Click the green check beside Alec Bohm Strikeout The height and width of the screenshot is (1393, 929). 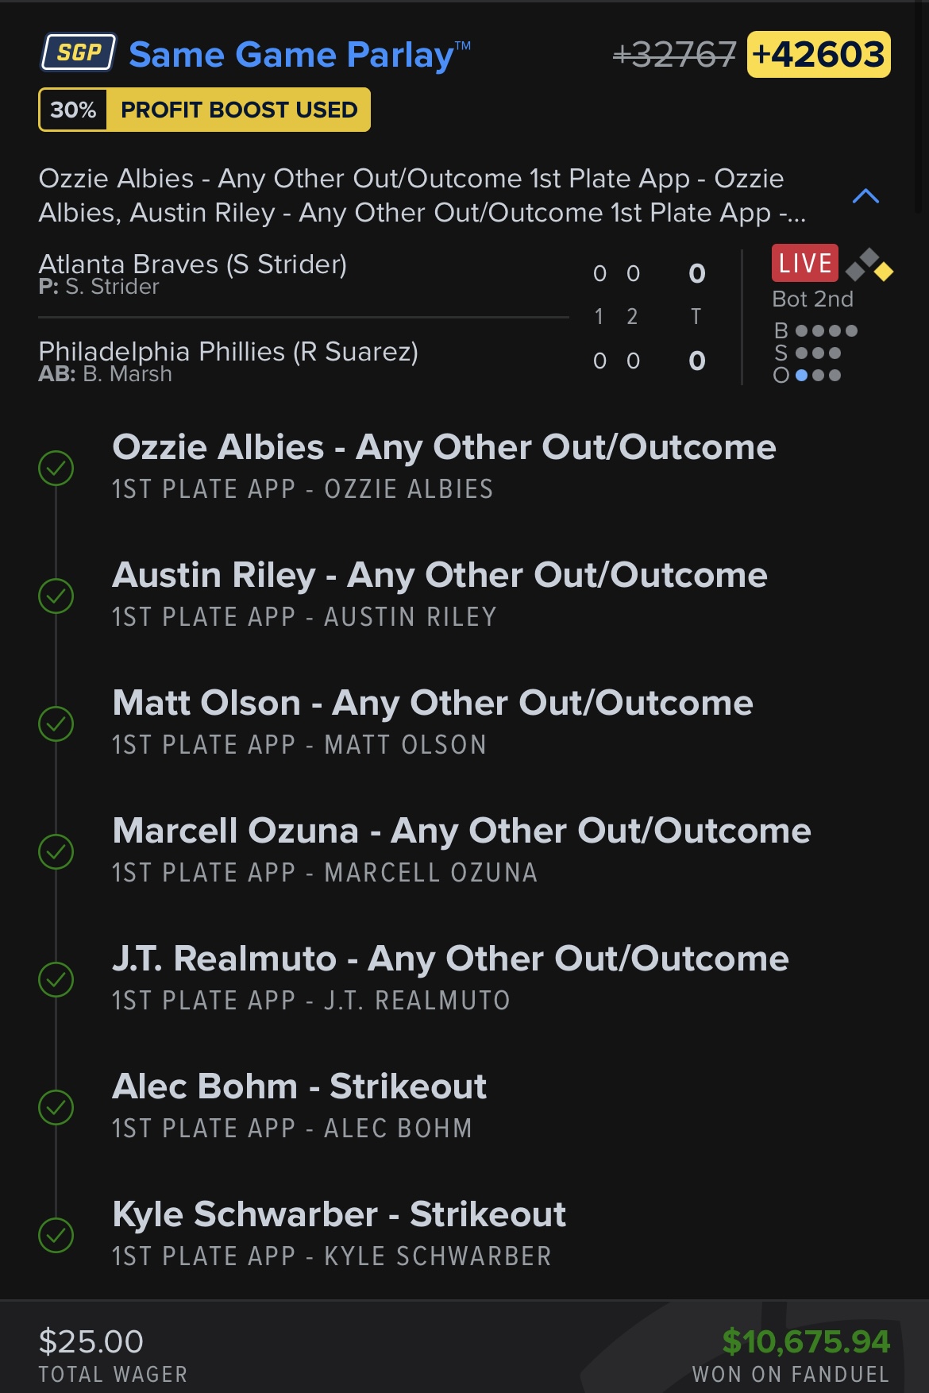point(56,1107)
